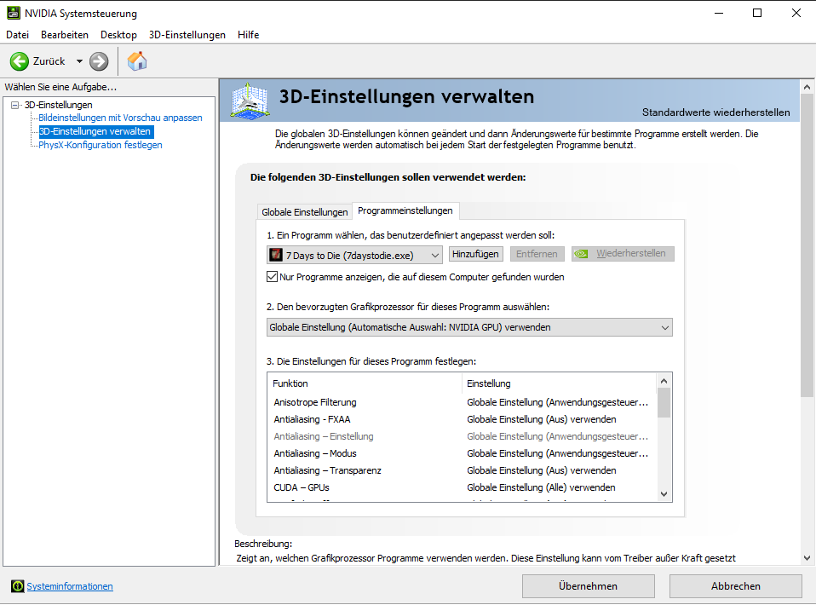Click the 3D-Einstellungen verwalten header icon

(250, 101)
